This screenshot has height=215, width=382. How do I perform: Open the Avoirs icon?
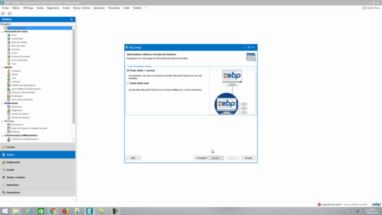pos(9,53)
